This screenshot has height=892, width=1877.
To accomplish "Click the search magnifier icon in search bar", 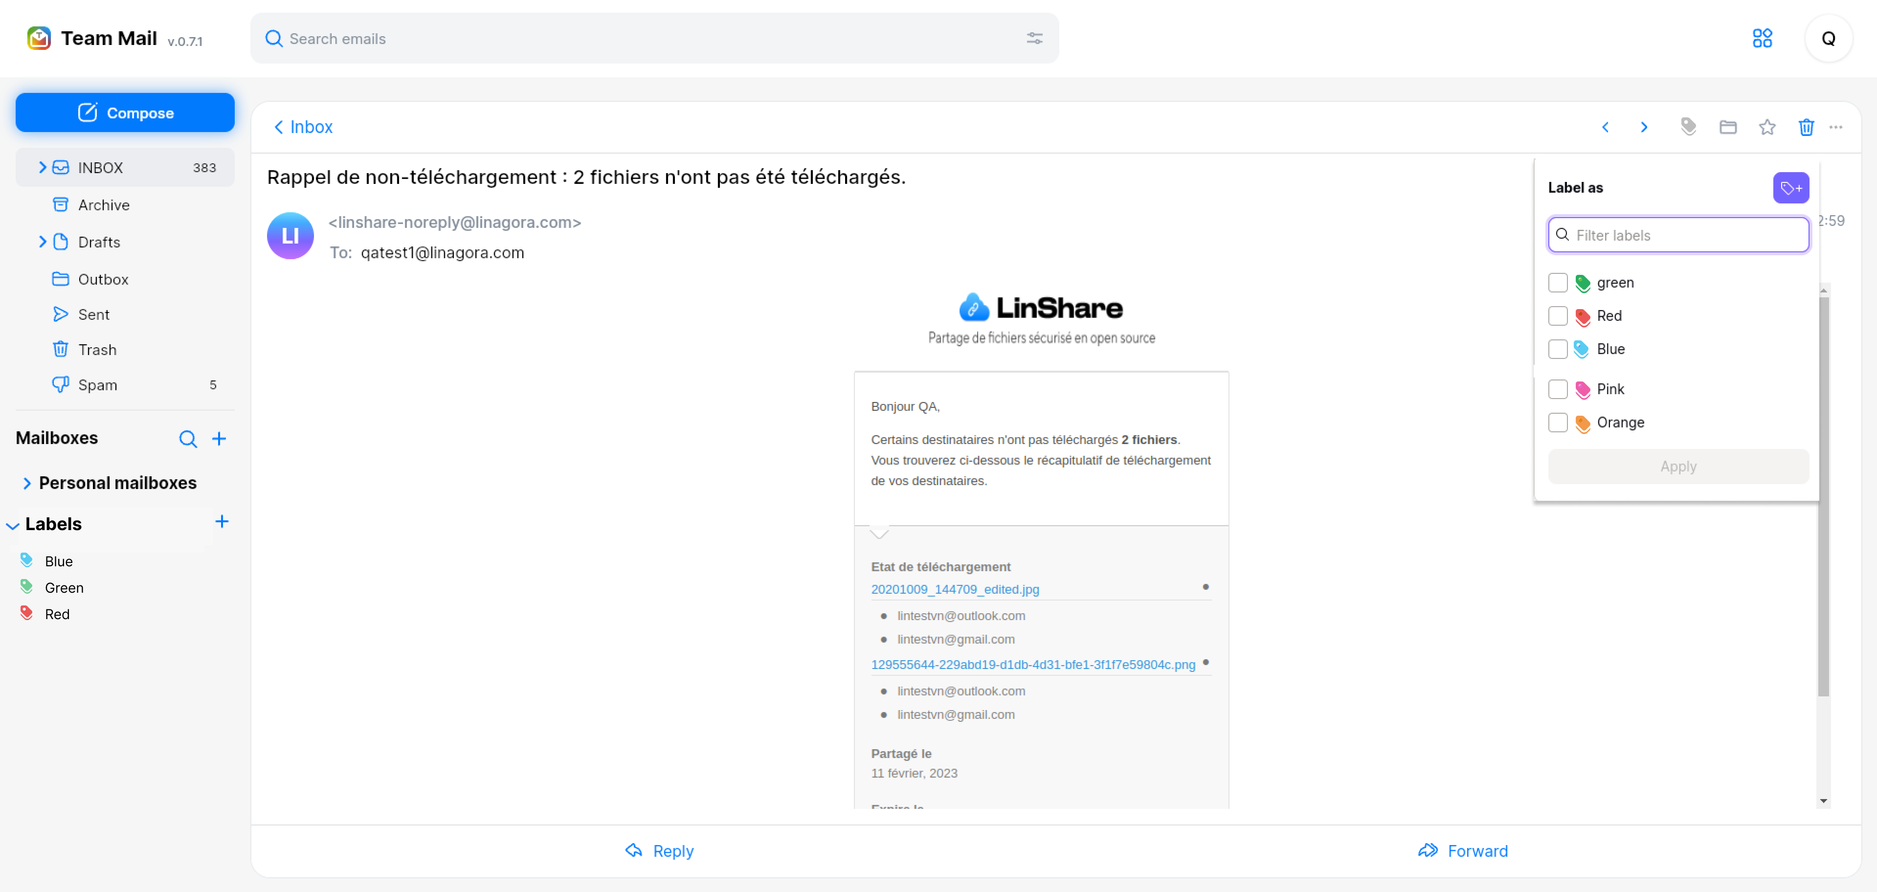I will coord(274,39).
